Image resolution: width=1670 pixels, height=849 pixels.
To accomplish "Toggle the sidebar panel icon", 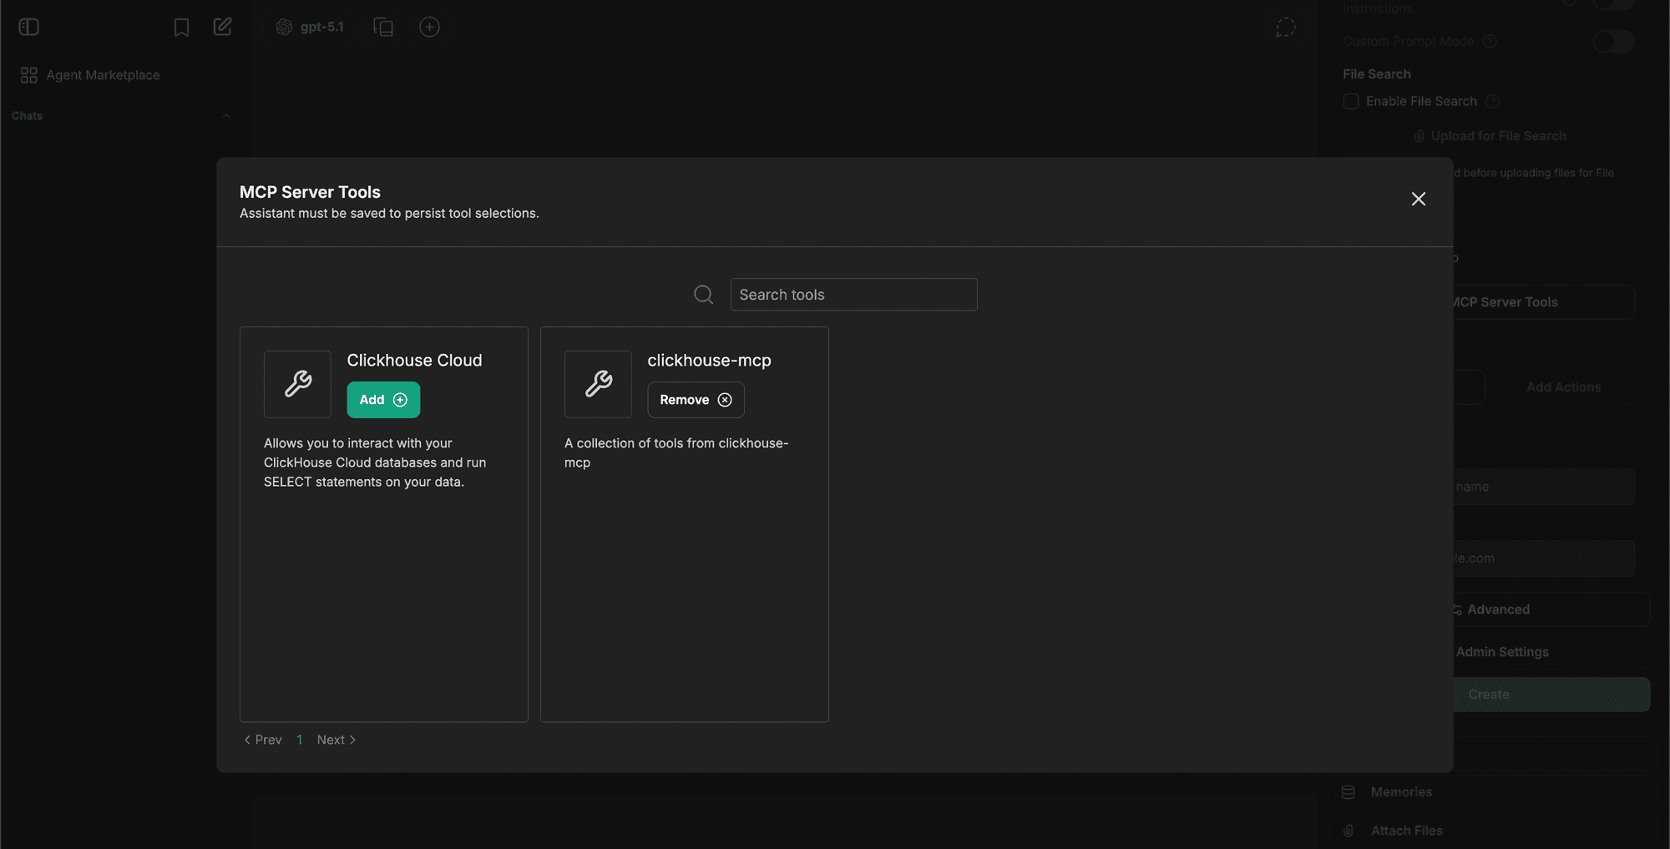I will pyautogui.click(x=29, y=27).
